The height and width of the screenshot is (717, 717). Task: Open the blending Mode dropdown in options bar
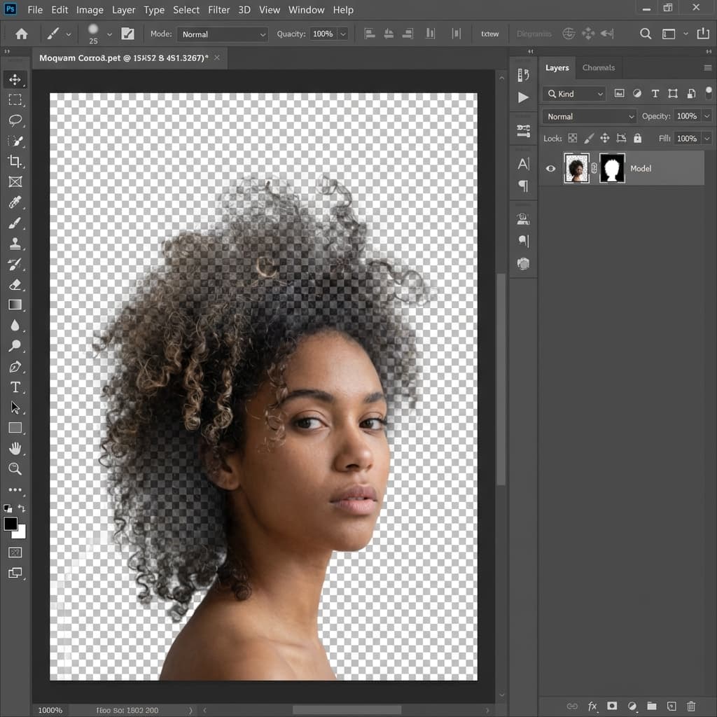coord(222,34)
